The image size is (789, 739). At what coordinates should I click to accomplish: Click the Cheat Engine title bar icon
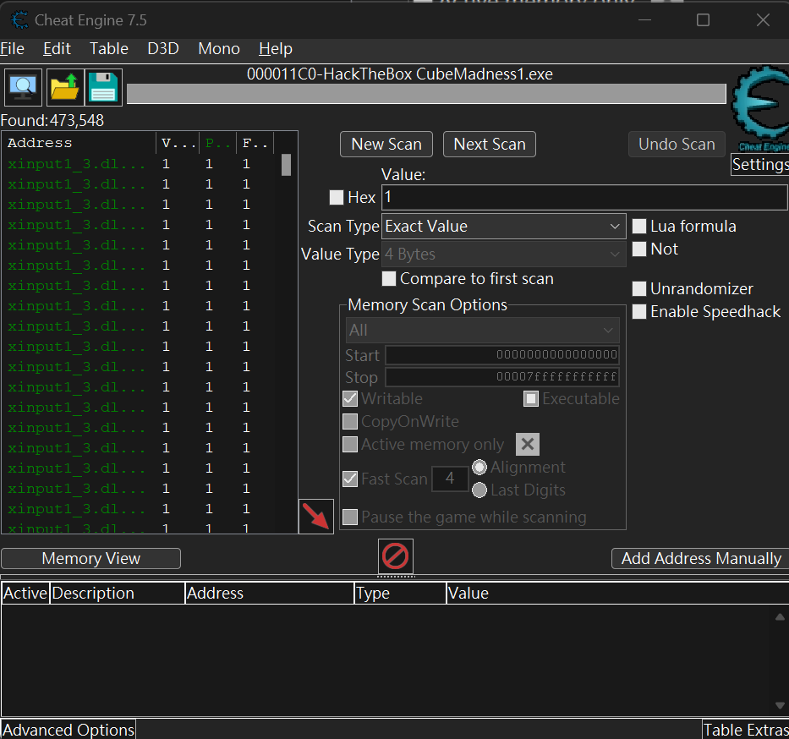(x=19, y=20)
